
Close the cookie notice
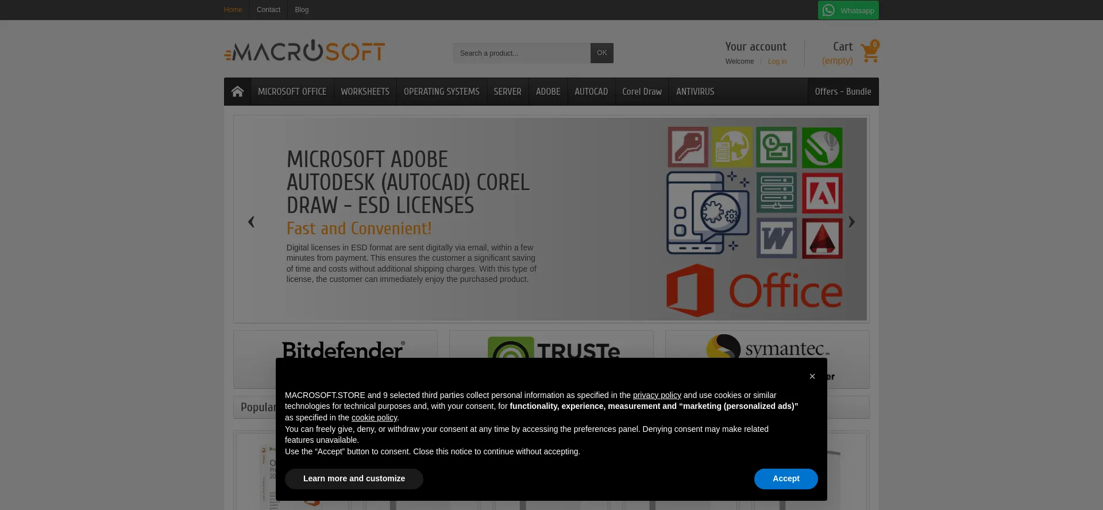812,376
